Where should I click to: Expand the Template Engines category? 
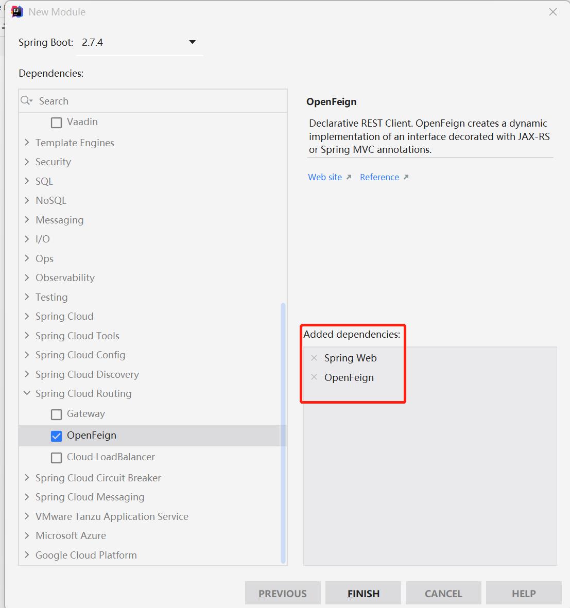(x=27, y=142)
